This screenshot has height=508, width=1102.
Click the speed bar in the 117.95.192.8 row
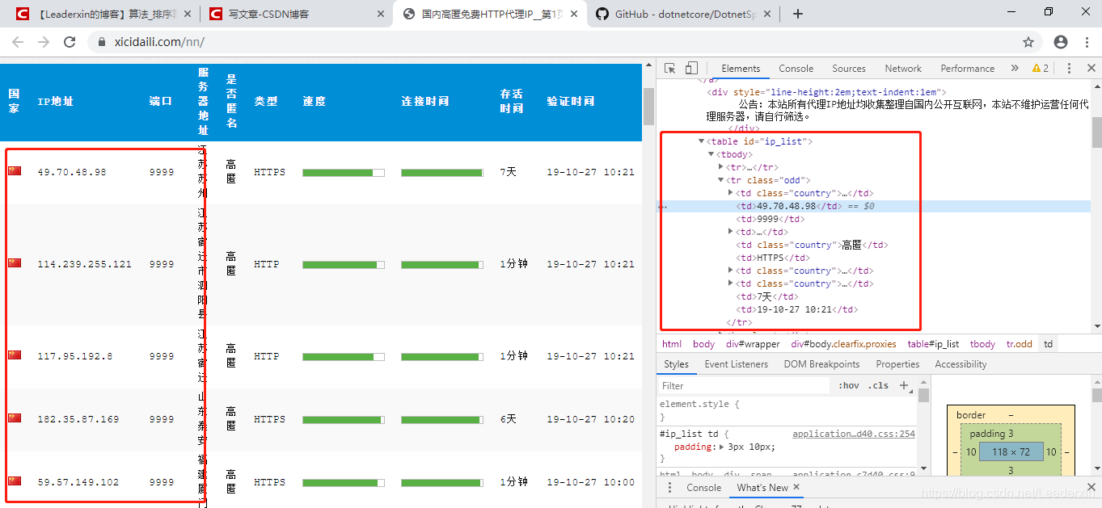pos(344,356)
